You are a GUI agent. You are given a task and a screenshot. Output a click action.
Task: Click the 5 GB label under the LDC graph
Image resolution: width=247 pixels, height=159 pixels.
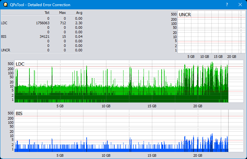pyautogui.click(x=60, y=106)
